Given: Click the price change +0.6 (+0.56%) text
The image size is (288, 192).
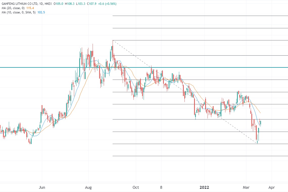Looking at the screenshot, I should [x=107, y=4].
